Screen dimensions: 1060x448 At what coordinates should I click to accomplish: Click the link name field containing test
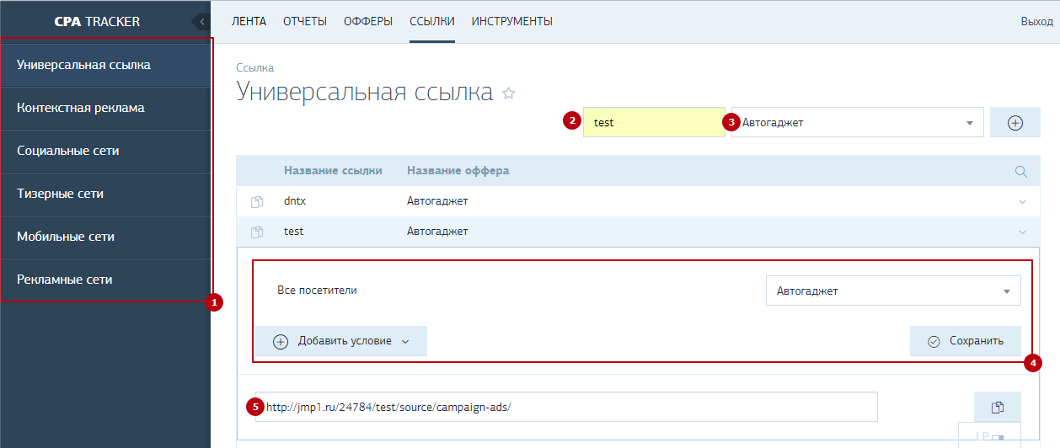[x=654, y=123]
